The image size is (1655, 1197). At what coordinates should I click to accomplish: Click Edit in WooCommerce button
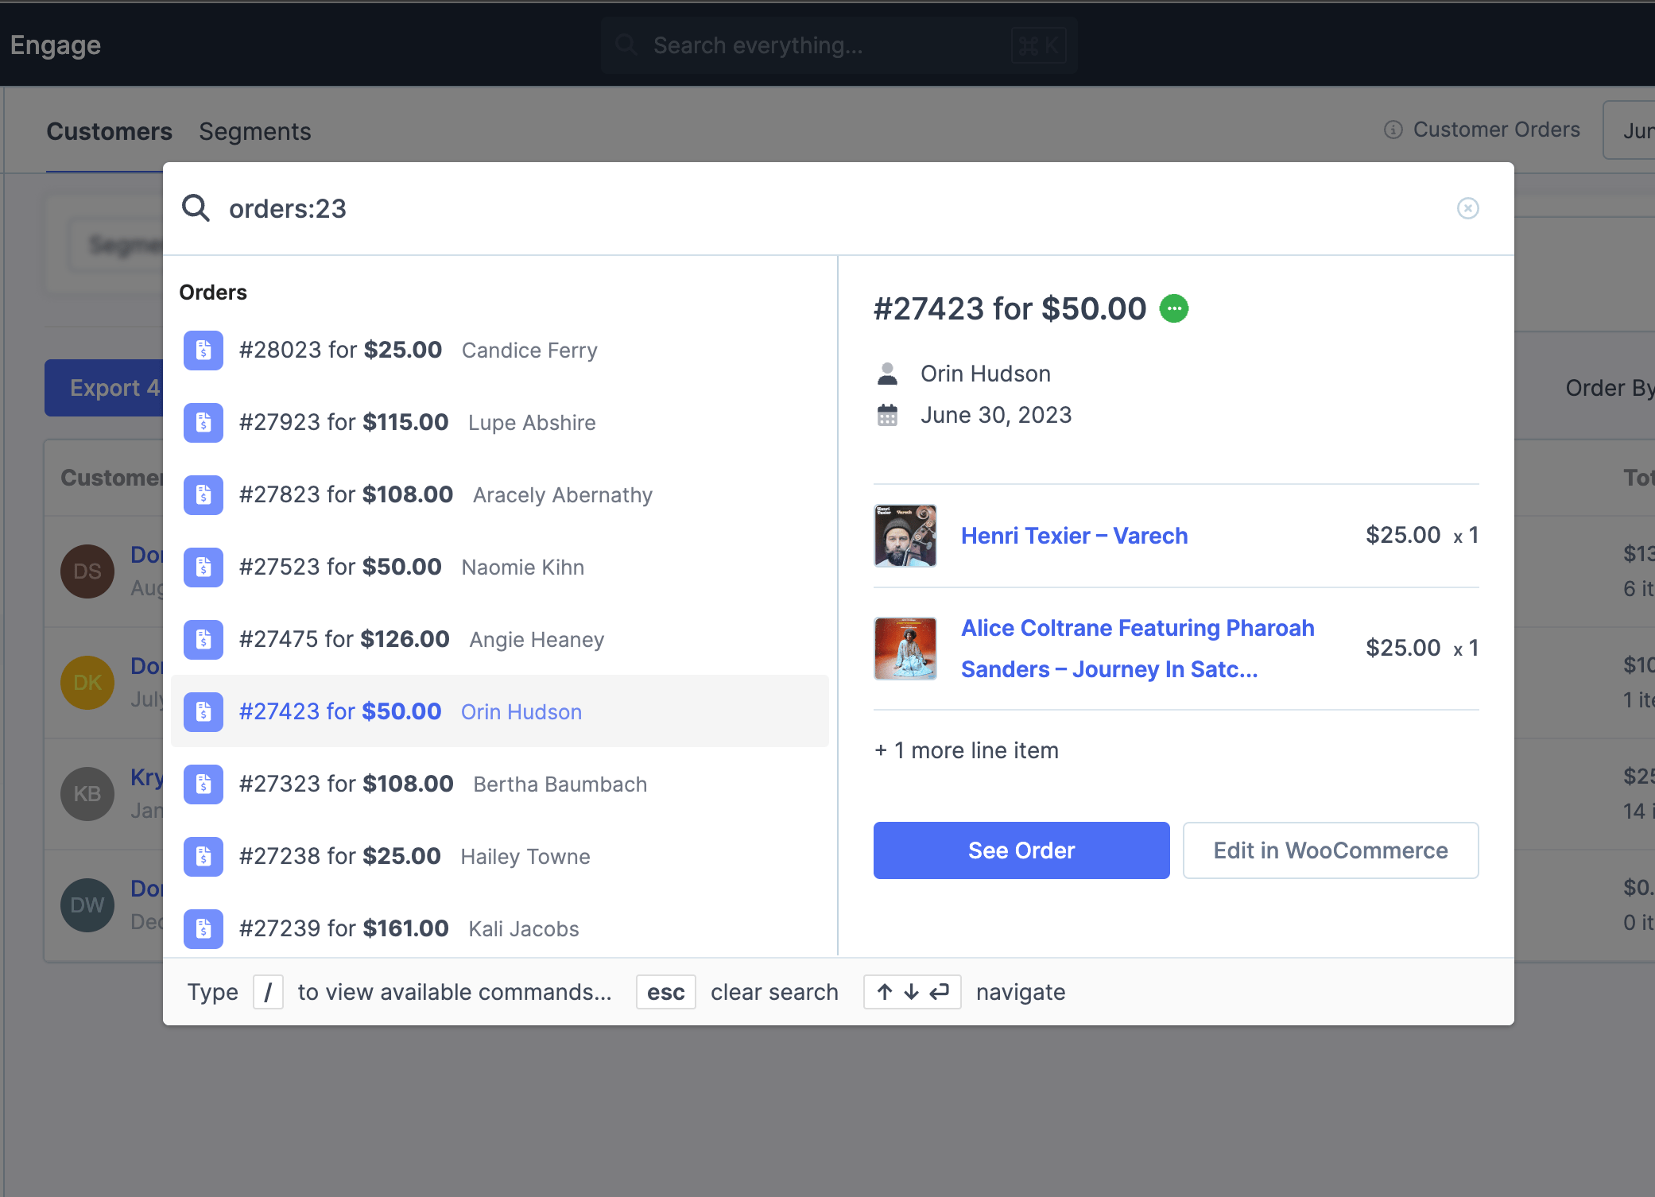[x=1330, y=850]
